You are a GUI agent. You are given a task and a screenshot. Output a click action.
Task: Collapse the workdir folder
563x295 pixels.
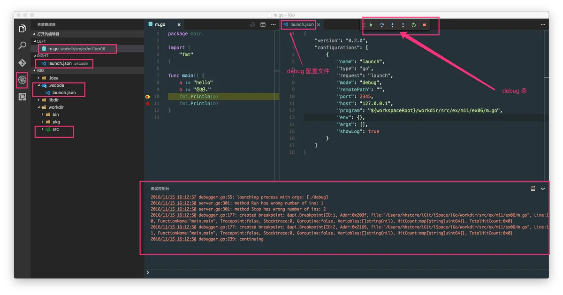coord(38,107)
